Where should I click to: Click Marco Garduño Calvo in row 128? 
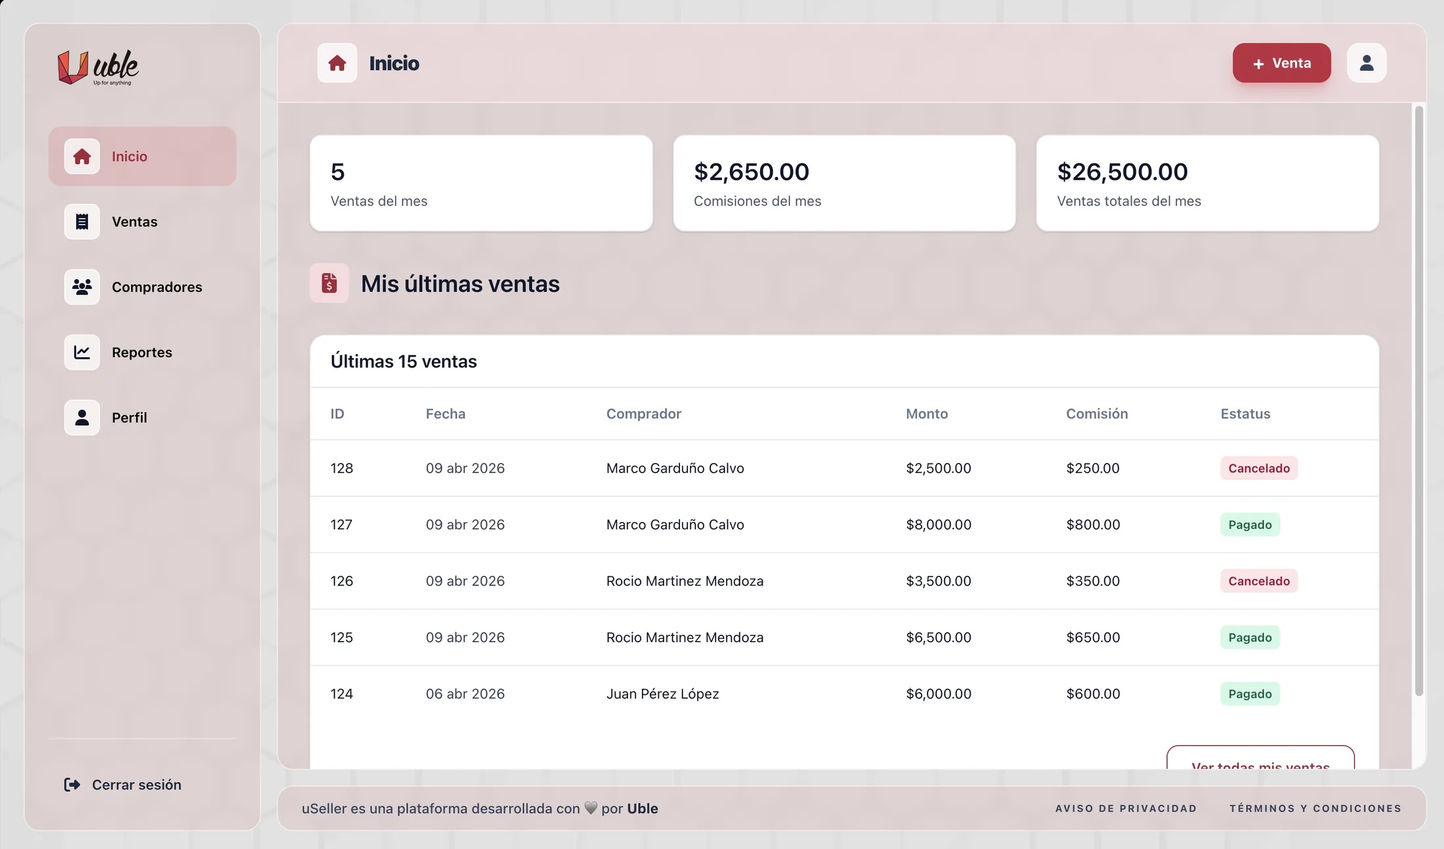click(675, 468)
